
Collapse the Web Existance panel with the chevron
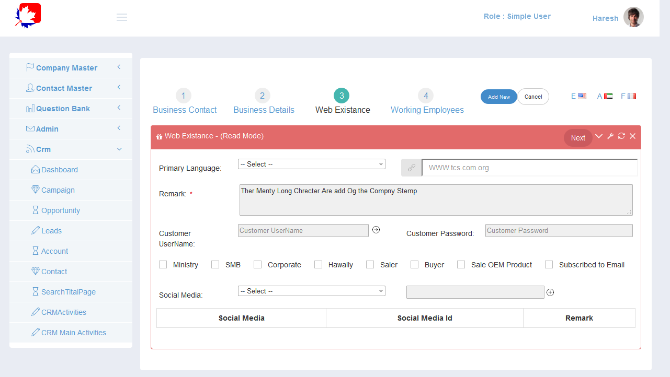[x=598, y=136]
